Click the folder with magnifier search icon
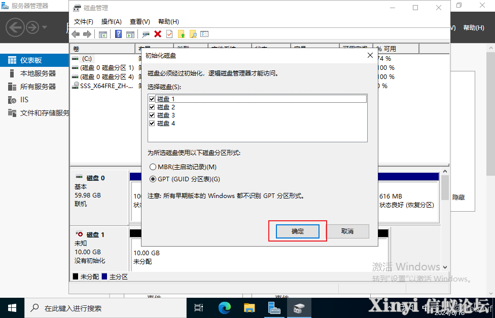495x318 pixels. tap(193, 34)
